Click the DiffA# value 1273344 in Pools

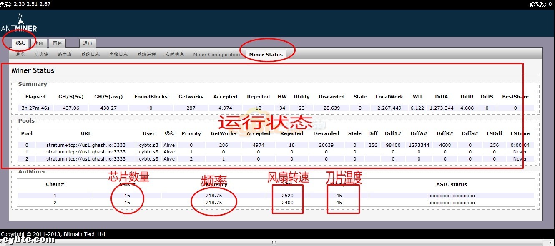(x=419, y=145)
